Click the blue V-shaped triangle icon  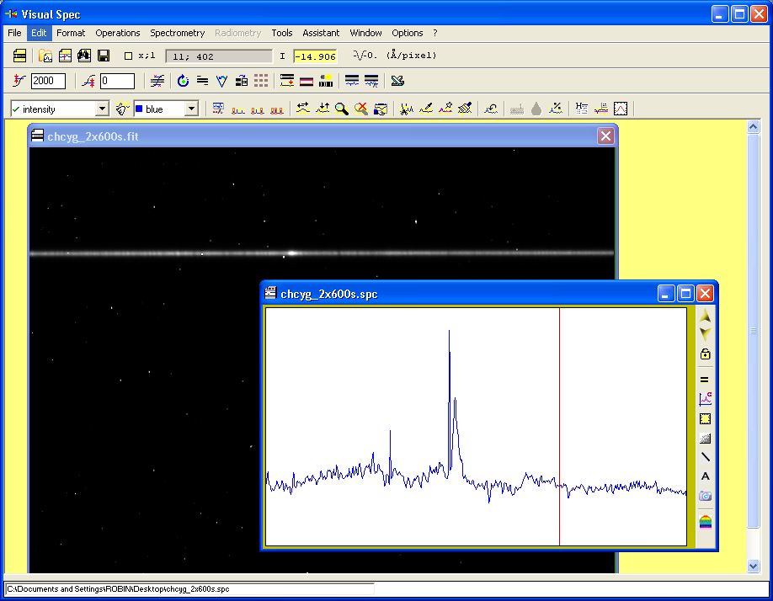coord(221,81)
